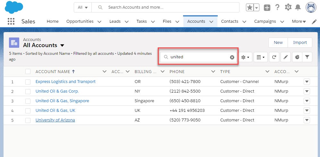This screenshot has width=320, height=157.
Task: Click magnifier icon in global search
Action: click(x=100, y=7)
